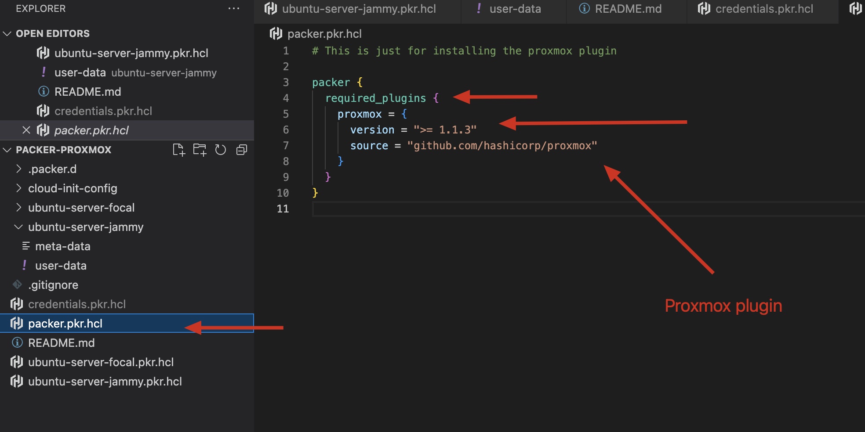Screen dimensions: 865x432
Task: Close packer.pkr.hcl in Open Editors
Action: [26, 130]
